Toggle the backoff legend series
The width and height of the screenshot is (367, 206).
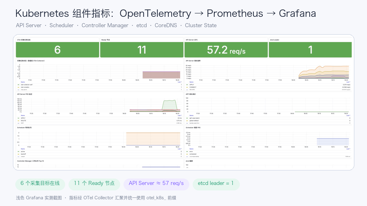[23, 154]
